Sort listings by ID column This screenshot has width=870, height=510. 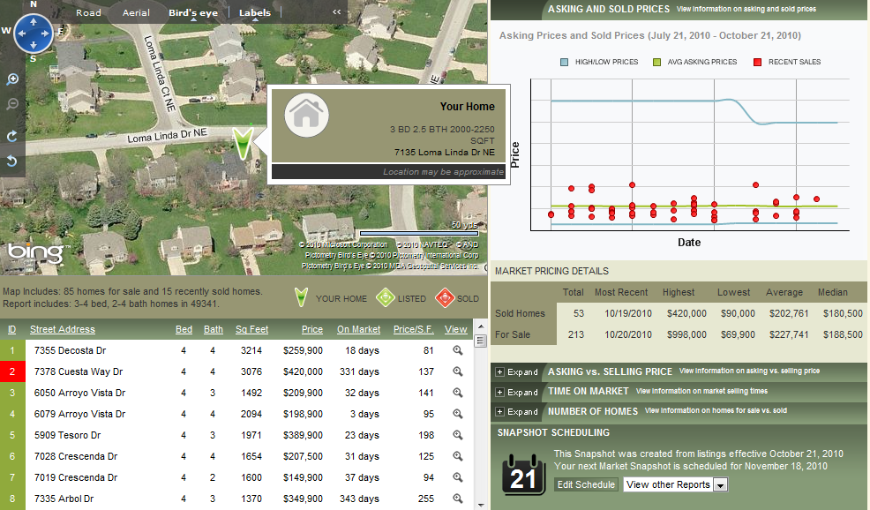(x=11, y=329)
